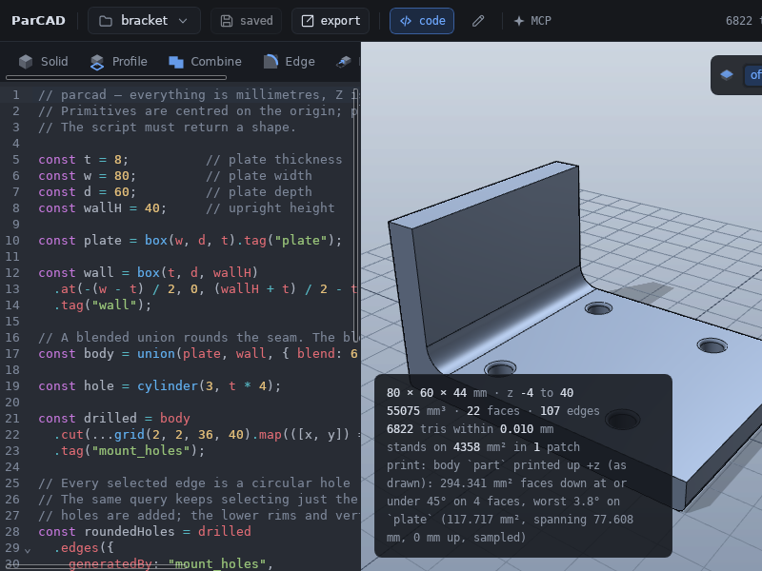Image resolution: width=762 pixels, height=571 pixels.
Task: Open the Solid tool tab
Action: (x=43, y=62)
